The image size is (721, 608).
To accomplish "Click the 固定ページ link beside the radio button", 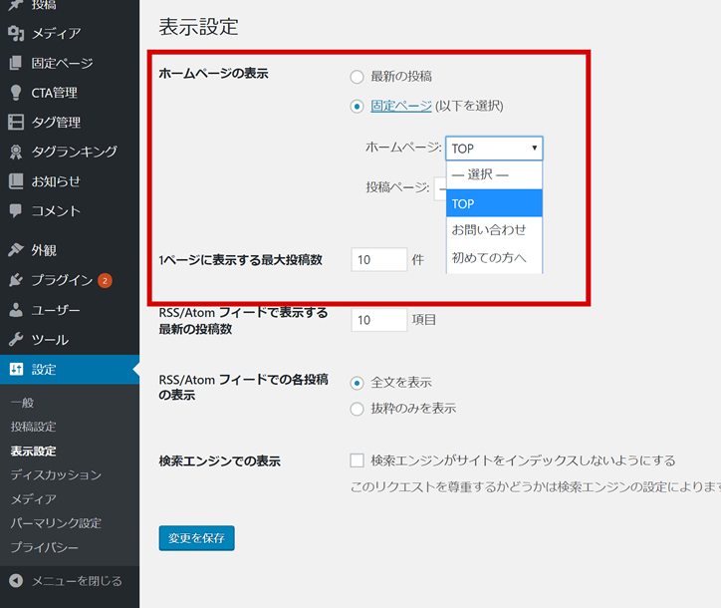I will tap(401, 106).
